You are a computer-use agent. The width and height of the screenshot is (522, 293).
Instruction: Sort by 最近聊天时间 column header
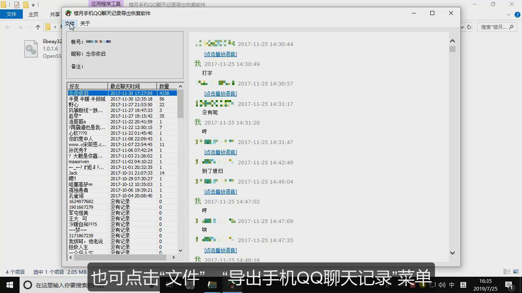[133, 86]
